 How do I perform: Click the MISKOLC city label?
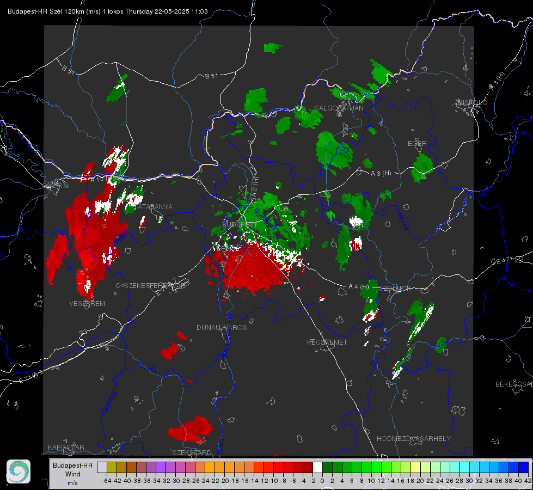(x=472, y=102)
